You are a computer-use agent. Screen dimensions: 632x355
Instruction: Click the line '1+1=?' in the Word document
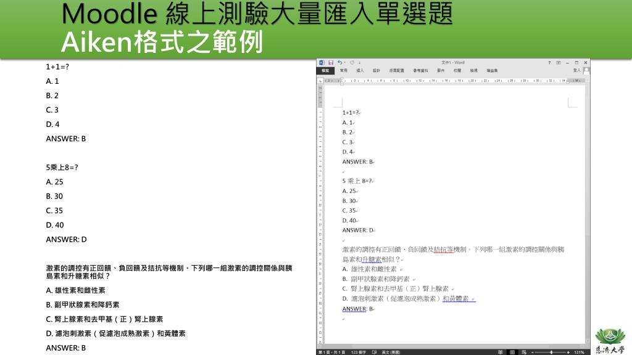[351, 113]
